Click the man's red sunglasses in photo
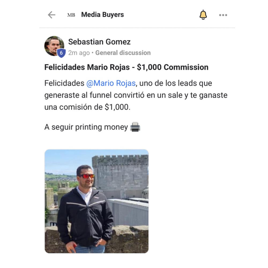 [86, 176]
